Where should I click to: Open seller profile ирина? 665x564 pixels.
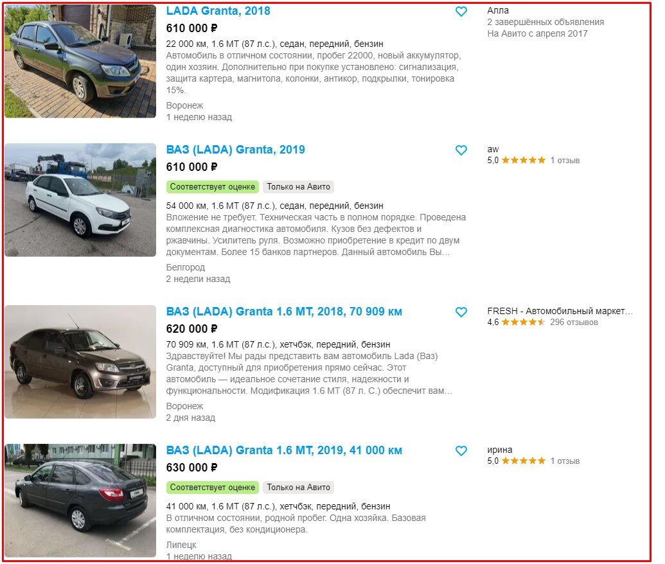pos(500,450)
